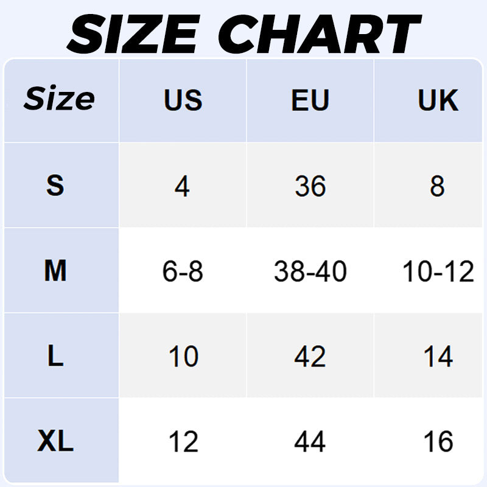The width and height of the screenshot is (487, 487).
Task: Click the US 6-8 cell
Action: (x=183, y=272)
